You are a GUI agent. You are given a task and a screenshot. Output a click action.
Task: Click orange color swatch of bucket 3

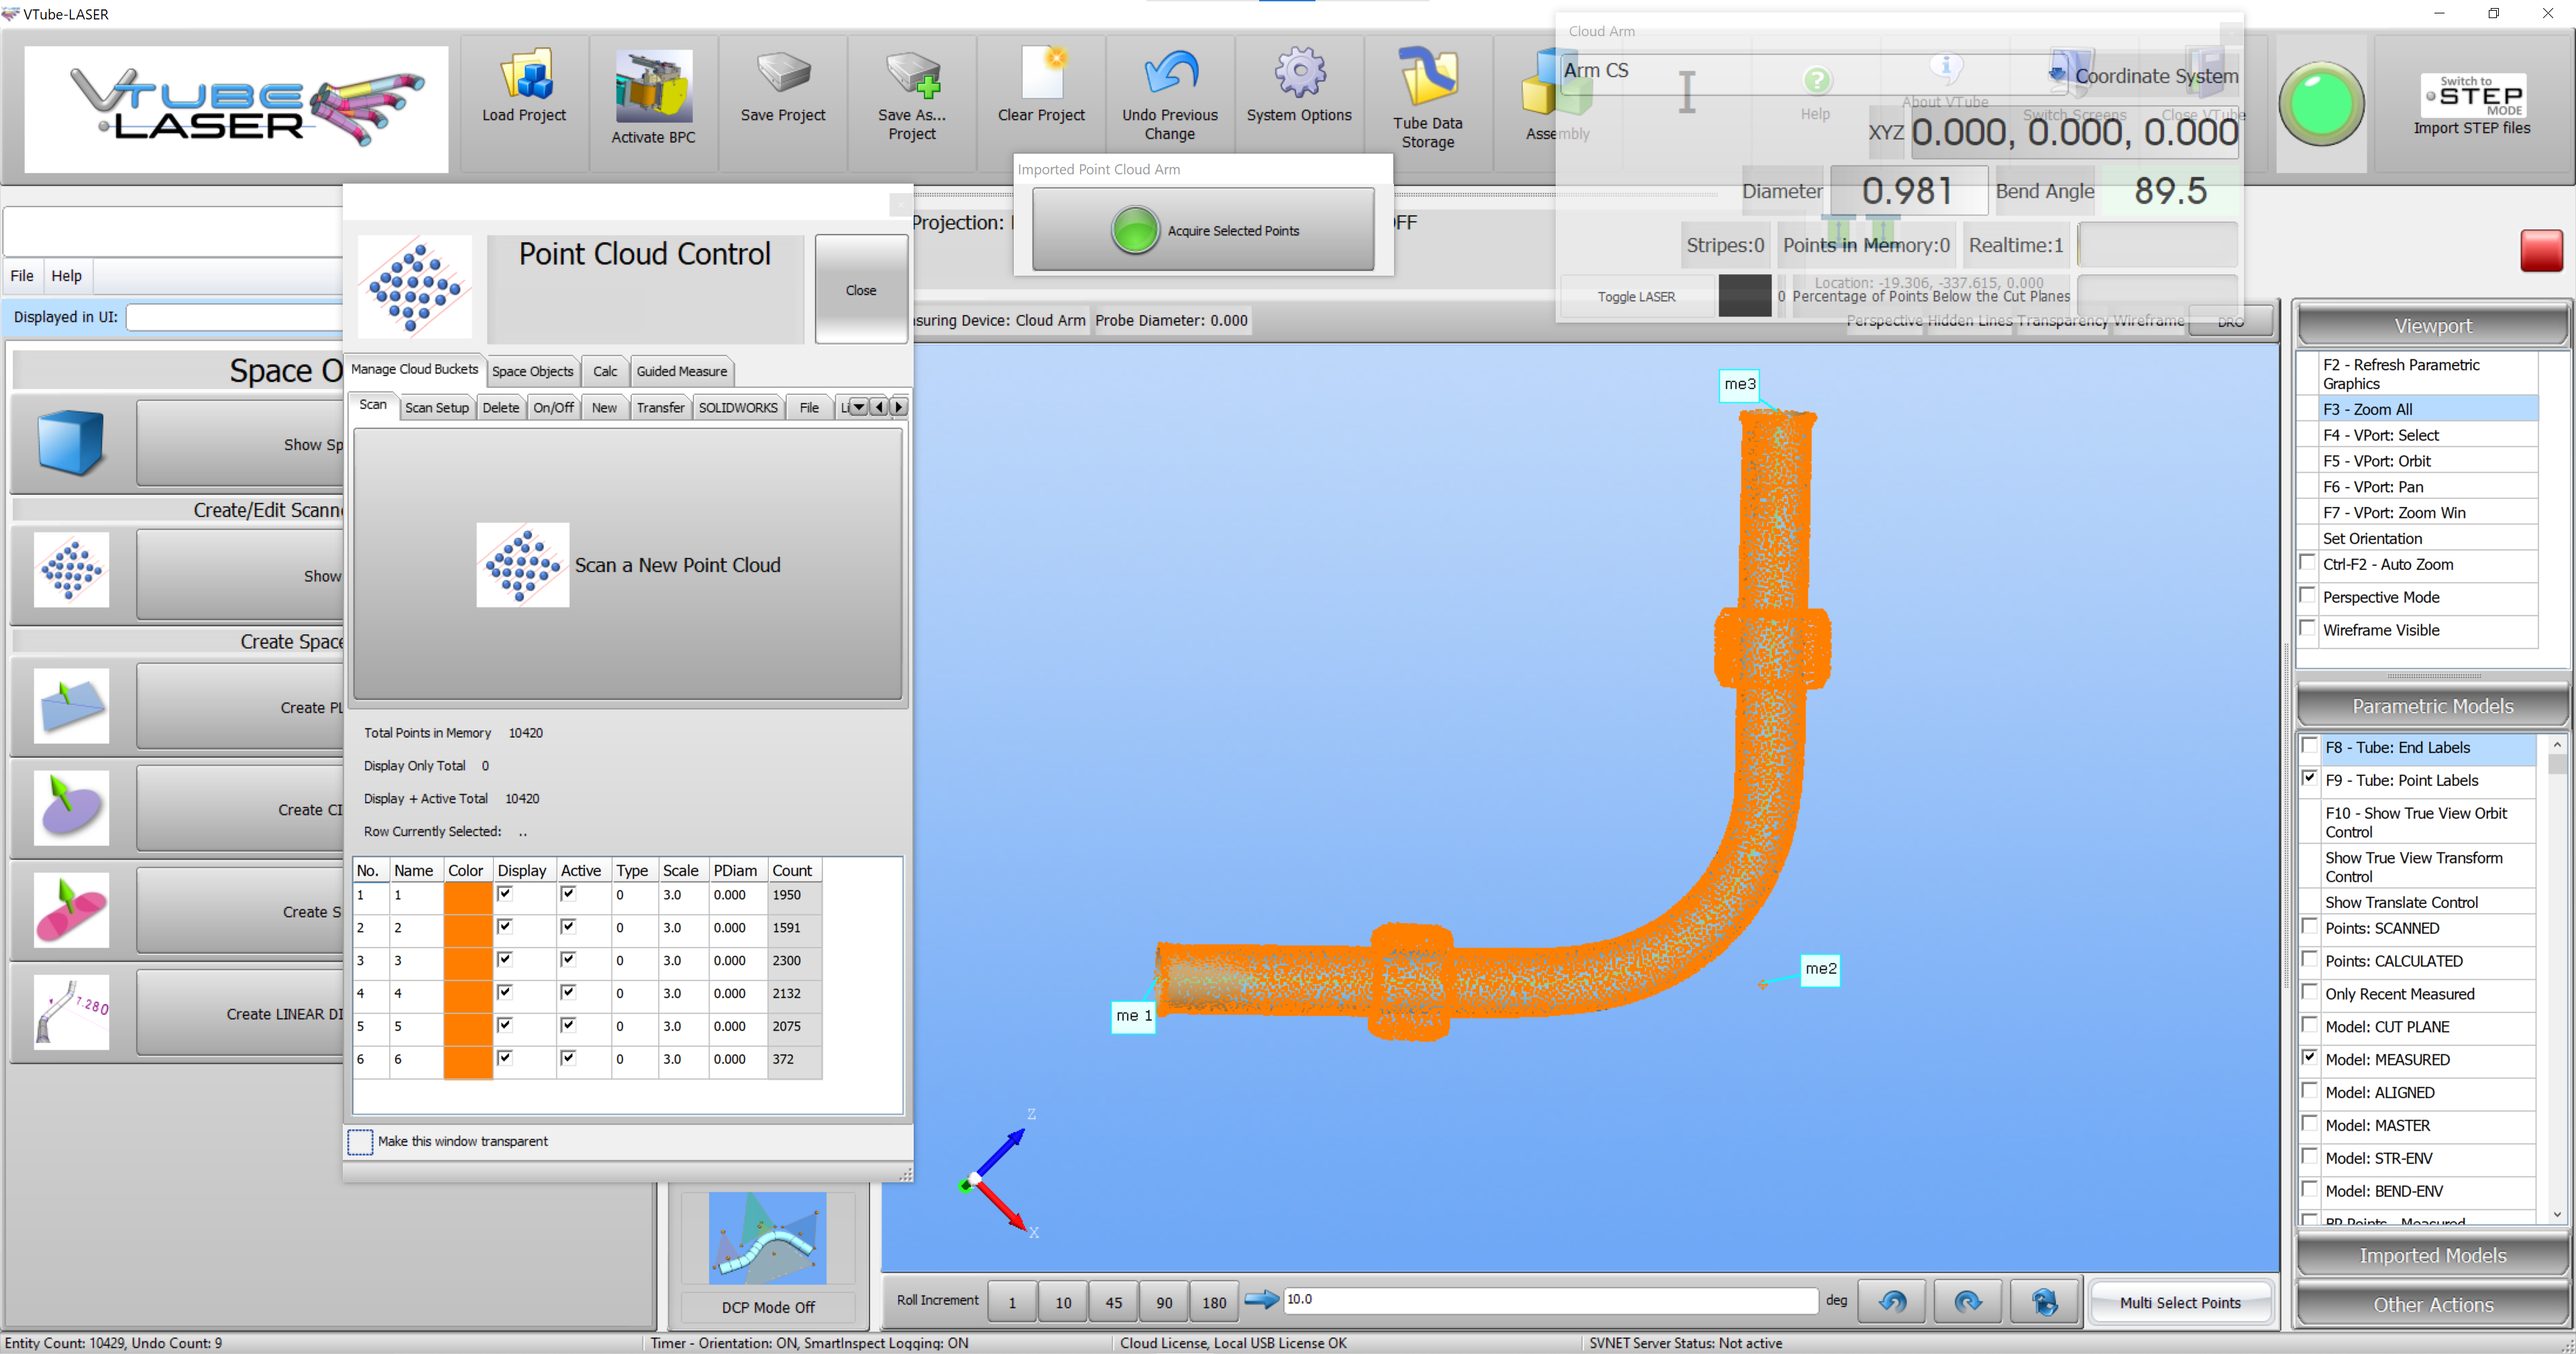[x=467, y=961]
